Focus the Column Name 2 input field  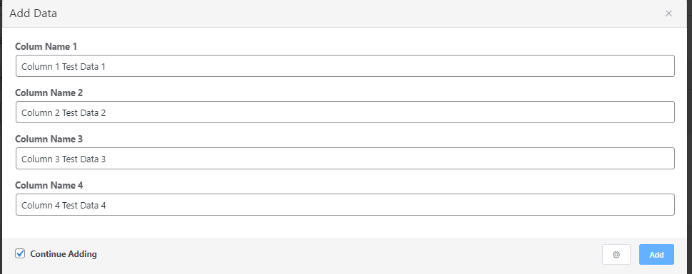tap(345, 112)
